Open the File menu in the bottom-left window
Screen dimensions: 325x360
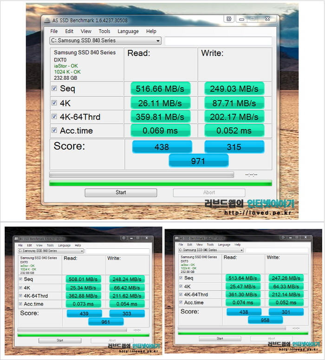coord(20,245)
